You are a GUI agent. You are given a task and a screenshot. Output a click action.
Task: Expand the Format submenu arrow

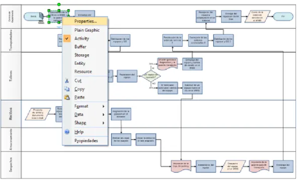point(104,106)
